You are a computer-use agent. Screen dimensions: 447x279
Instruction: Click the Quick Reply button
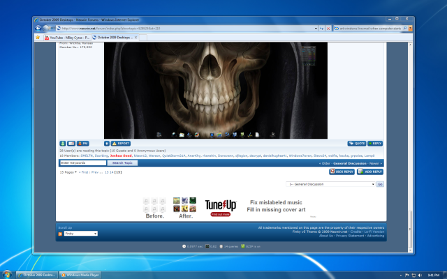point(342,172)
